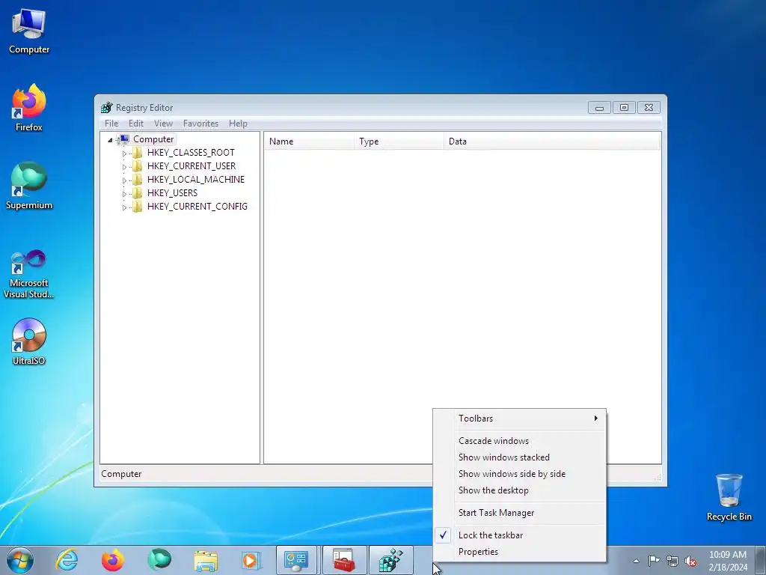The width and height of the screenshot is (766, 575).
Task: Select the HKEY_LOCAL_MACHINE key
Action: [x=195, y=180]
